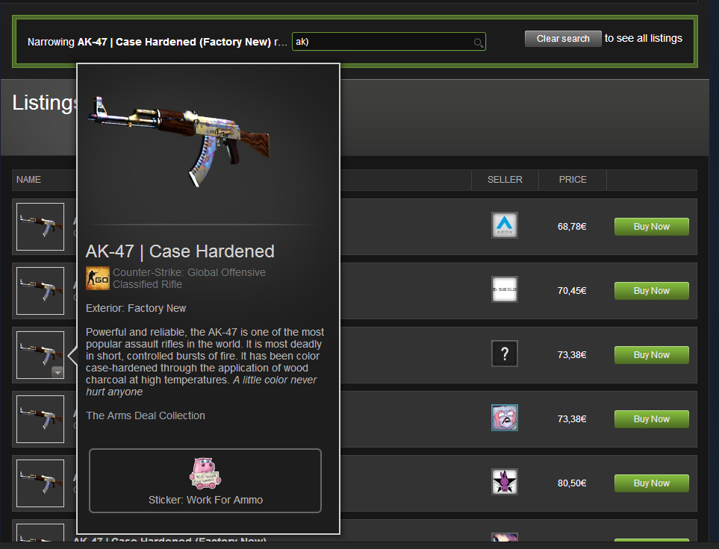
Task: Select the fifth listing's AK-47 thumbnail
Action: click(x=40, y=483)
